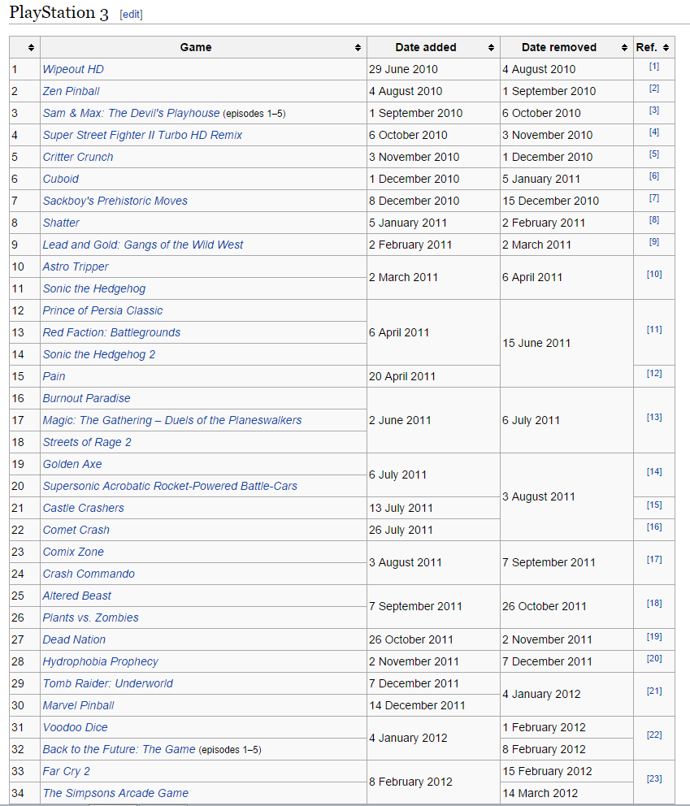Open the Castle Crashers link

[x=83, y=508]
